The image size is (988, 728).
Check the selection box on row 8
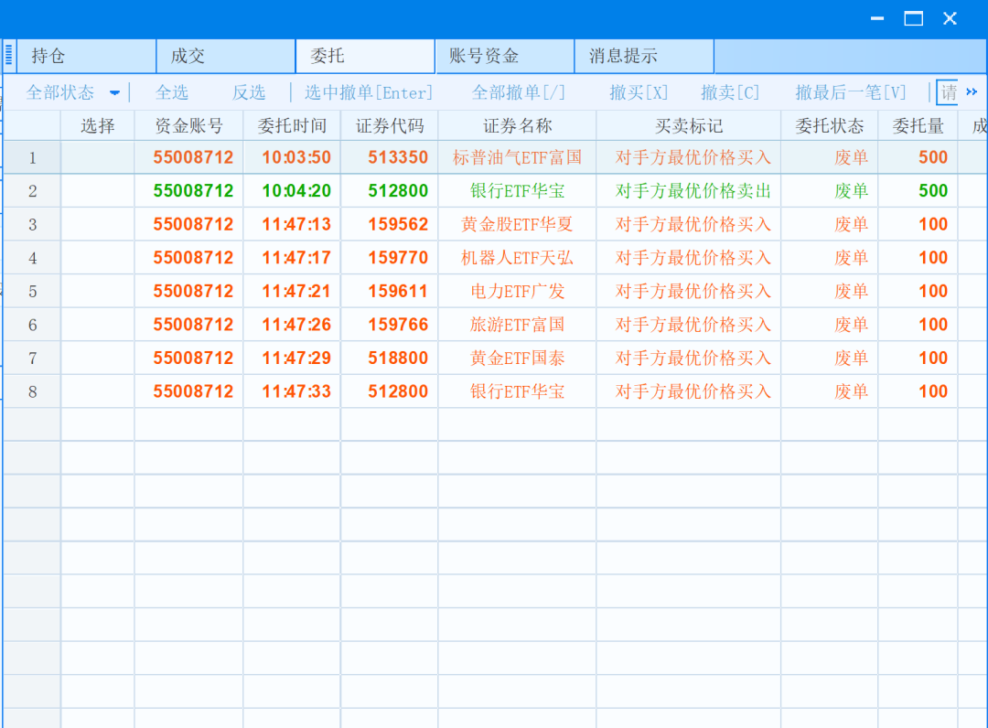[x=98, y=391]
